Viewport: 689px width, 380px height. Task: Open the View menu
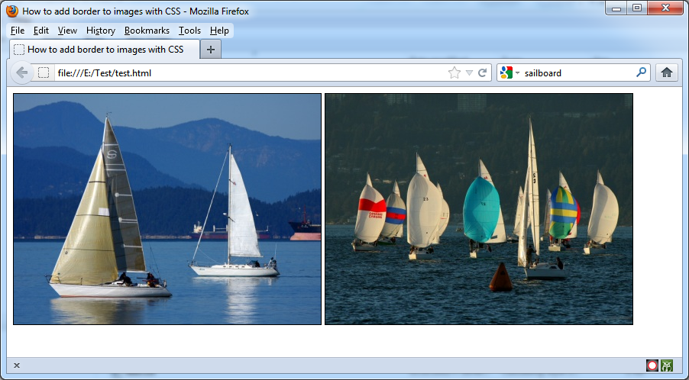(x=67, y=31)
